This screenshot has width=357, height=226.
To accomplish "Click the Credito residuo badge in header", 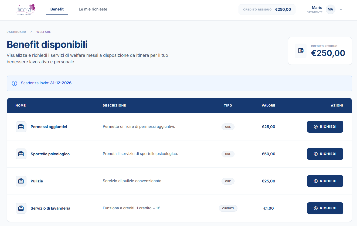I will point(267,9).
